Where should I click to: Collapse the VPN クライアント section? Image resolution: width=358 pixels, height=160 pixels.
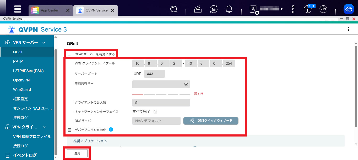click(45, 127)
